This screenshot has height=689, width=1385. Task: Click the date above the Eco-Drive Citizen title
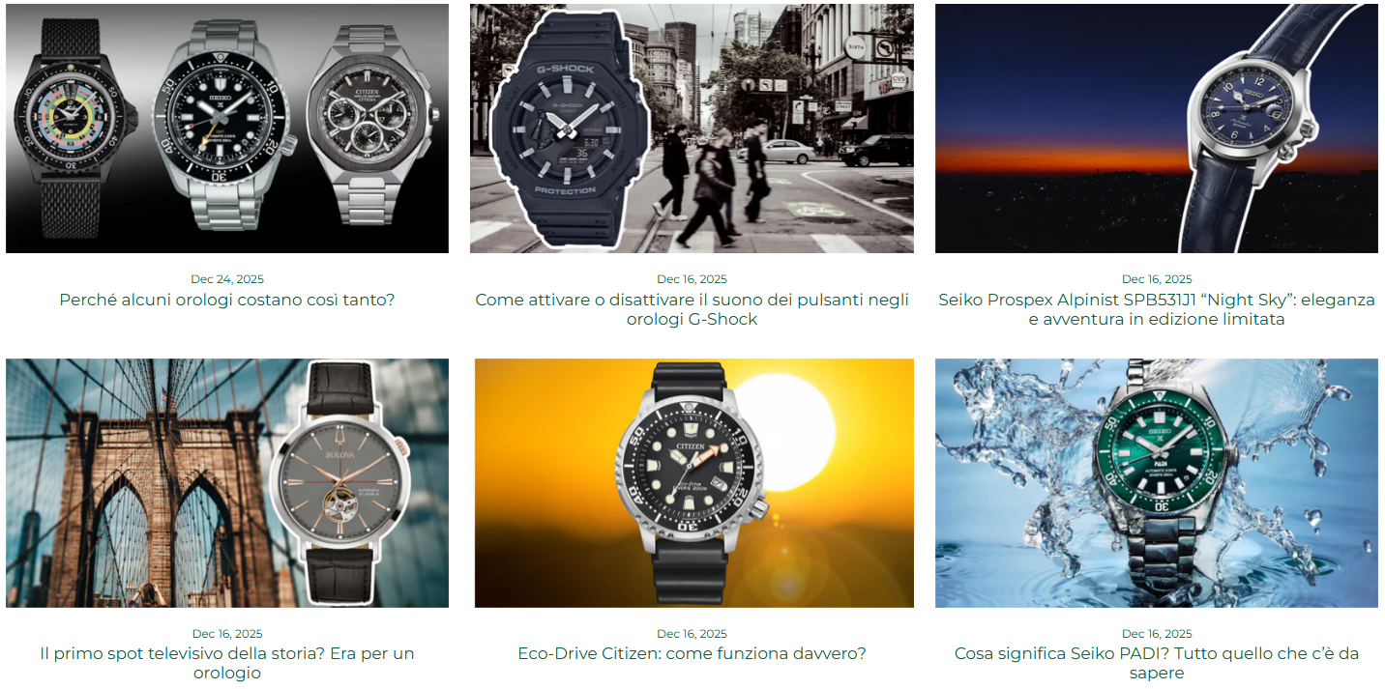pyautogui.click(x=692, y=634)
